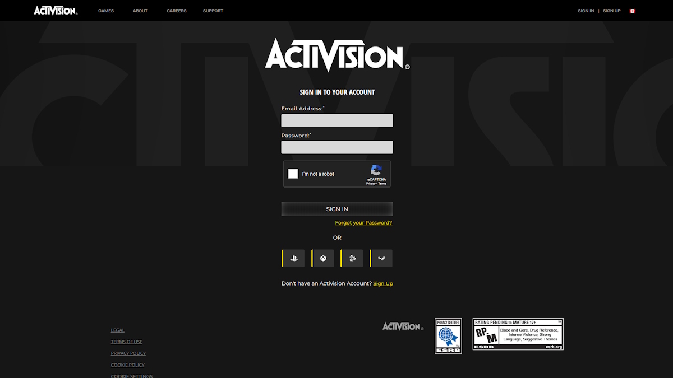673x378 pixels.
Task: Navigate to the CAREERS section
Action: [176, 10]
